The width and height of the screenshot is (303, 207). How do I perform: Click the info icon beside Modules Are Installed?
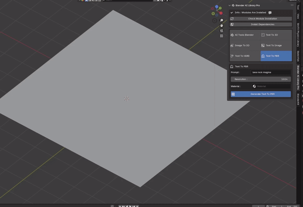pos(270,13)
